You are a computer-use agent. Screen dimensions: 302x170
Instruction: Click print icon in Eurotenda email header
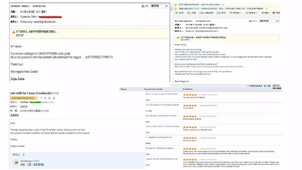[143, 6]
